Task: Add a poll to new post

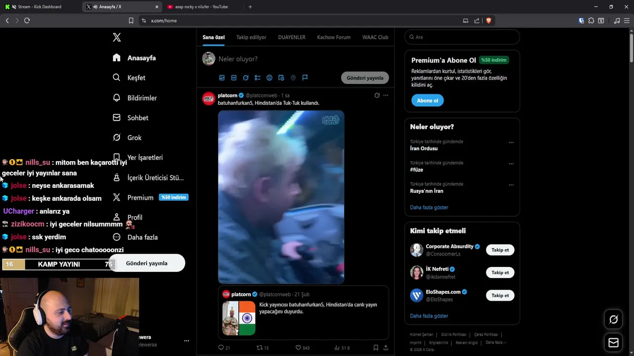Action: [258, 78]
